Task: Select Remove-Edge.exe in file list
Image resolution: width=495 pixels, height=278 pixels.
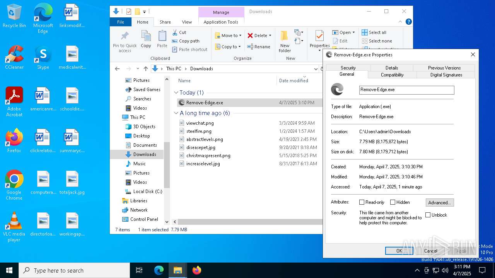Action: point(250,103)
